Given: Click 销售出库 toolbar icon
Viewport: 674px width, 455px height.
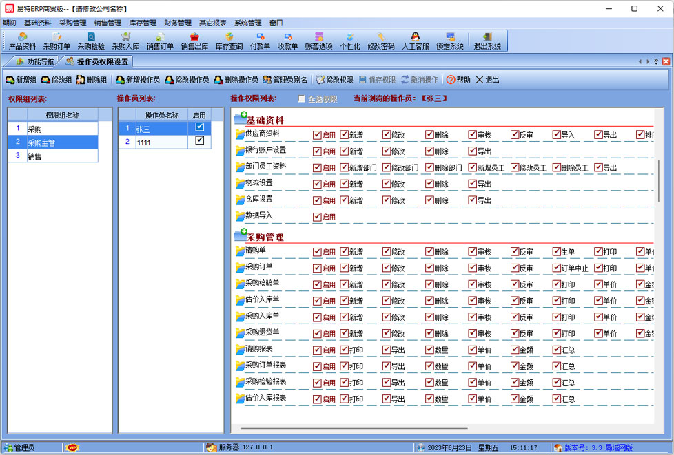Looking at the screenshot, I should pyautogui.click(x=194, y=41).
